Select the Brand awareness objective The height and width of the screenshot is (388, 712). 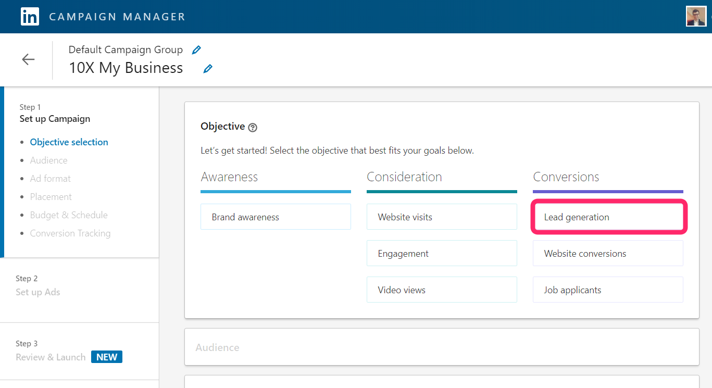276,217
